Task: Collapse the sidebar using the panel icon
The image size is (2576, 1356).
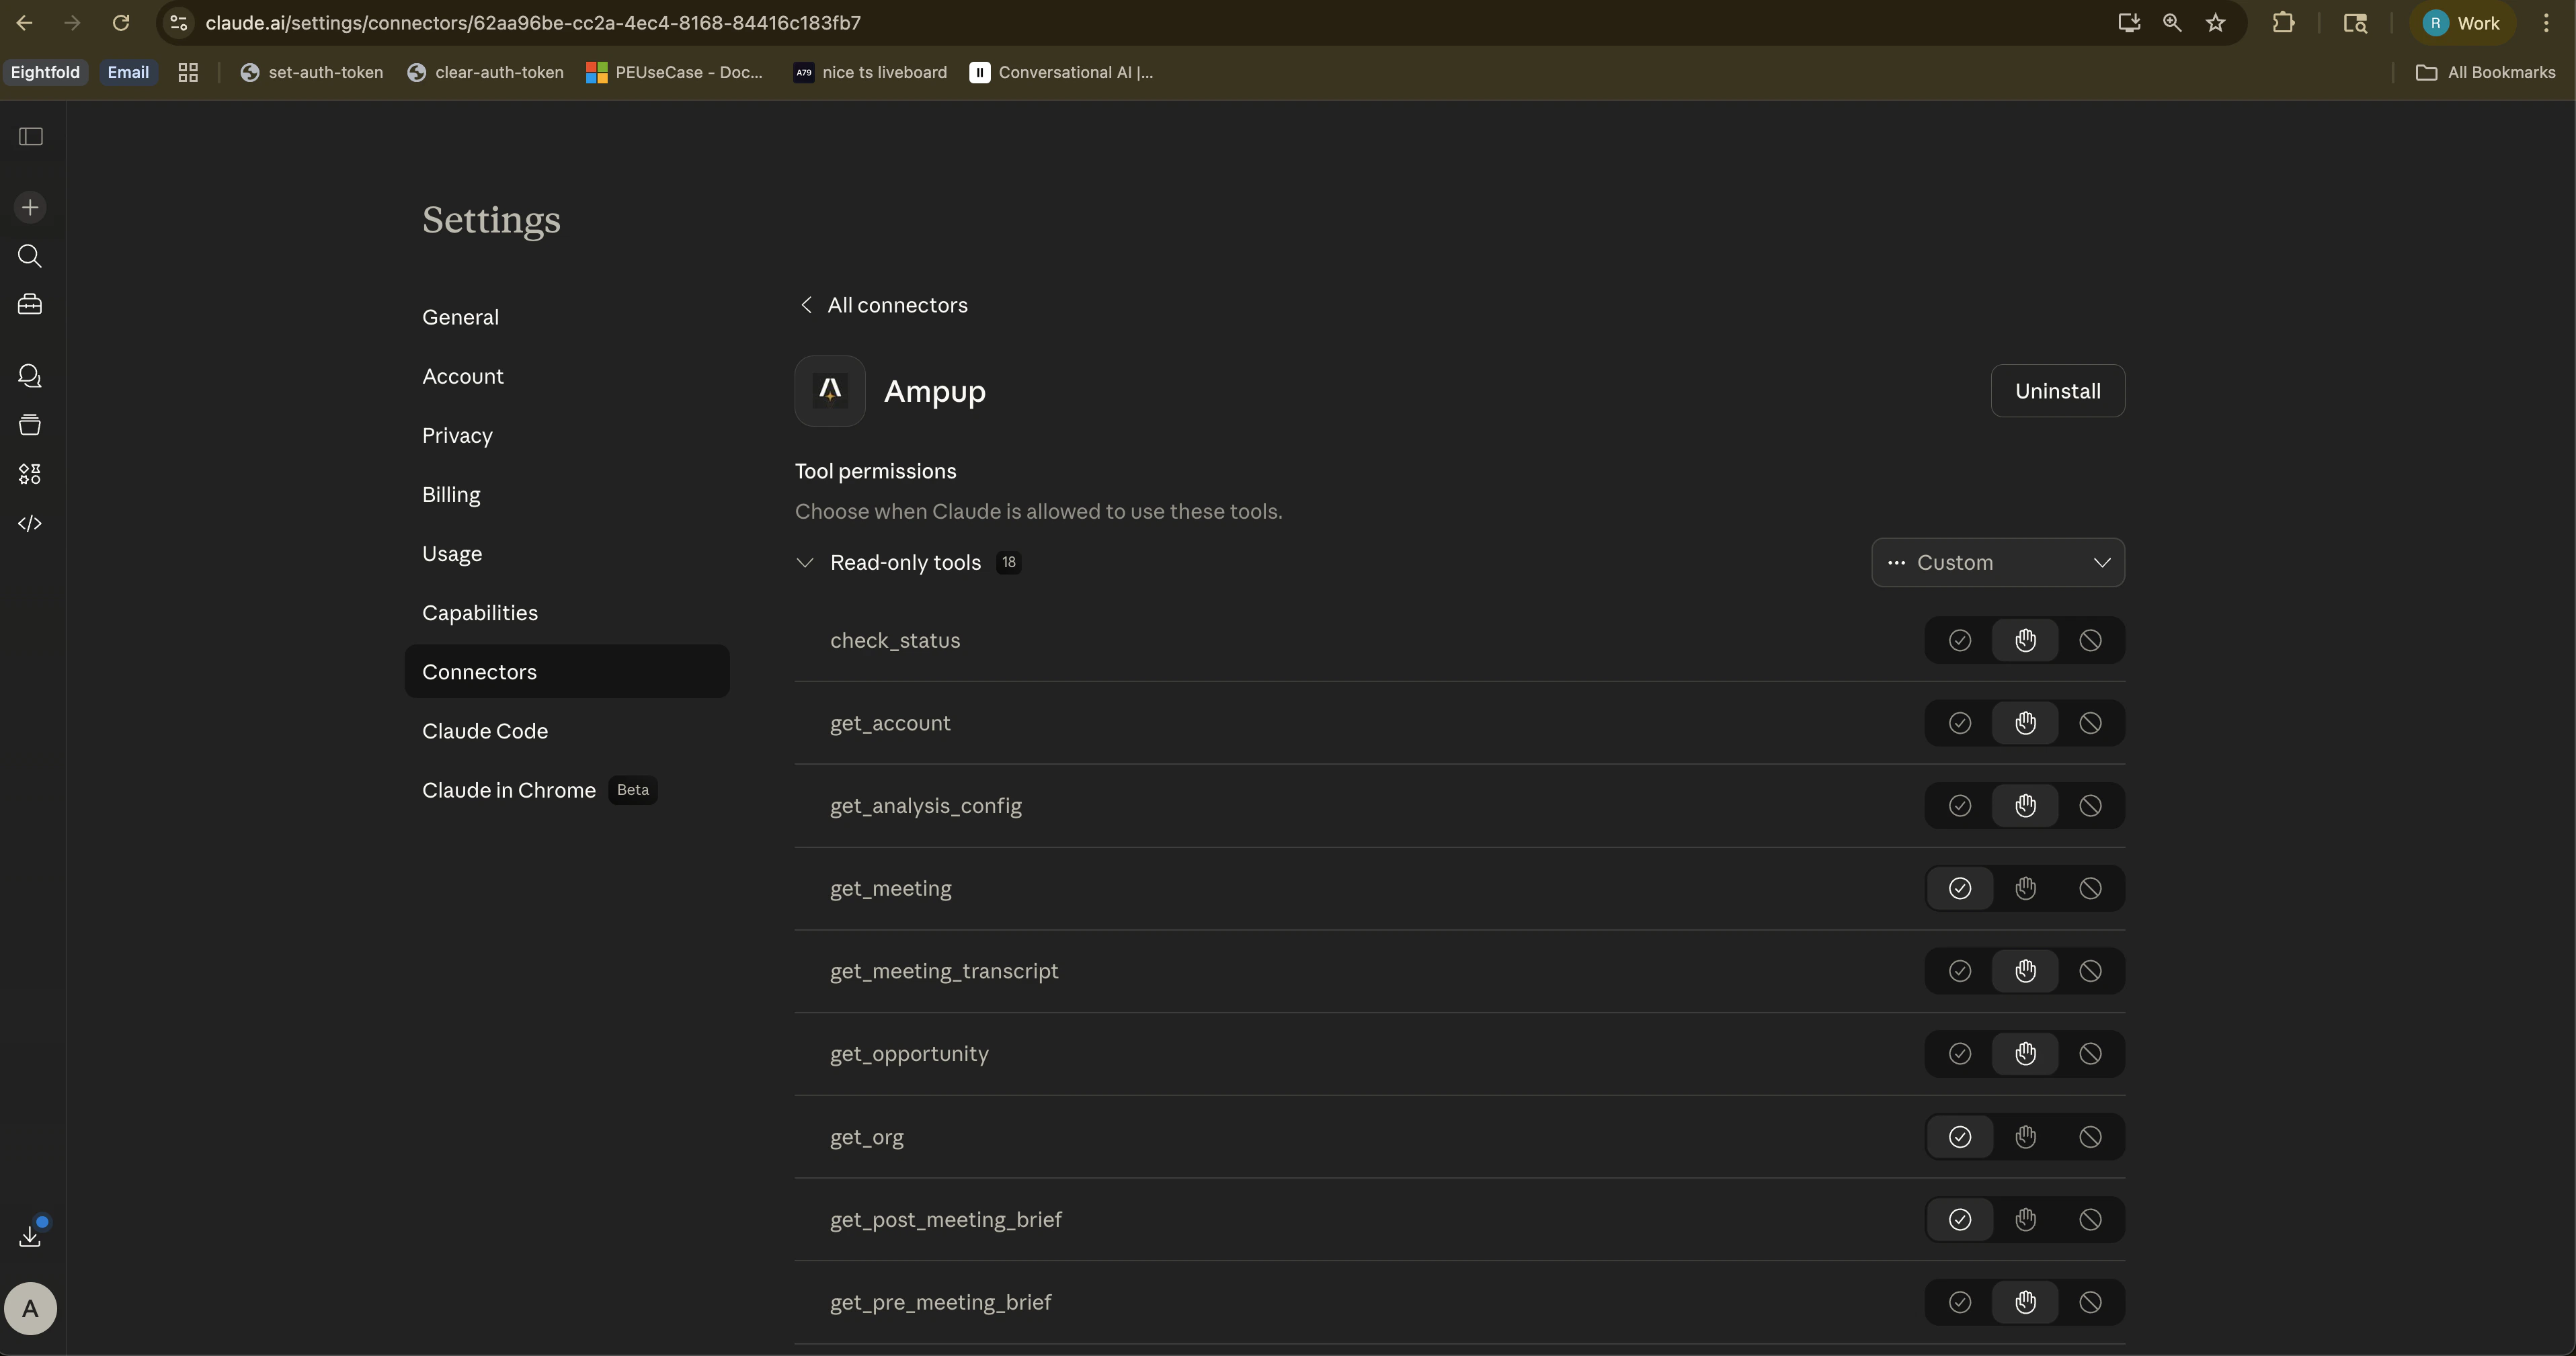Action: point(29,136)
